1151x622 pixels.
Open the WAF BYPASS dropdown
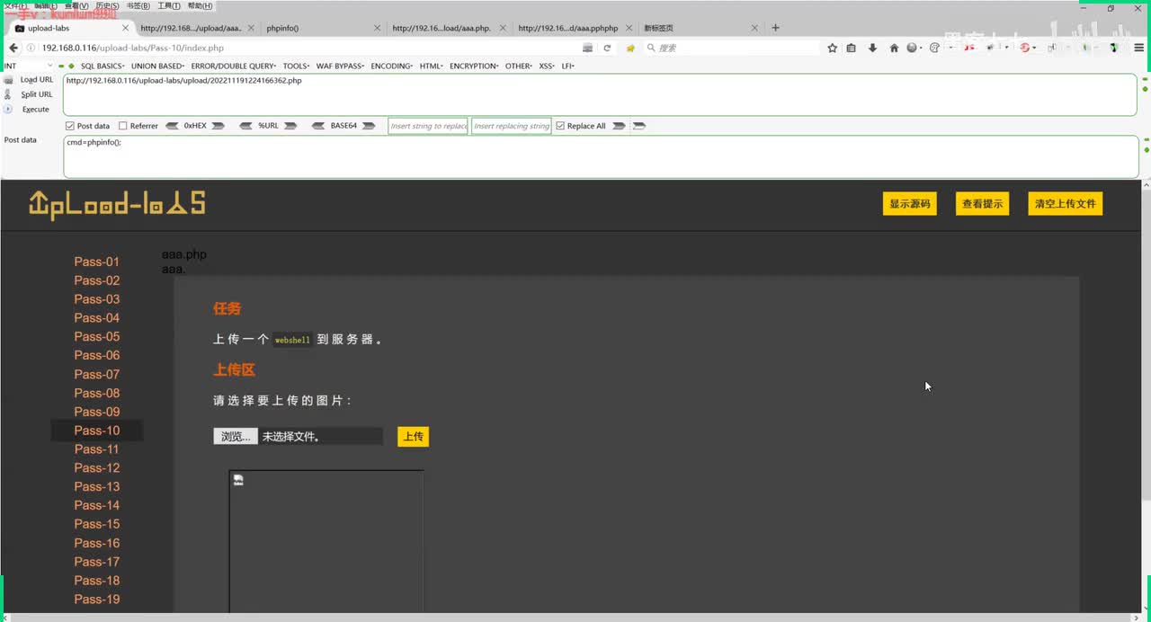click(341, 66)
